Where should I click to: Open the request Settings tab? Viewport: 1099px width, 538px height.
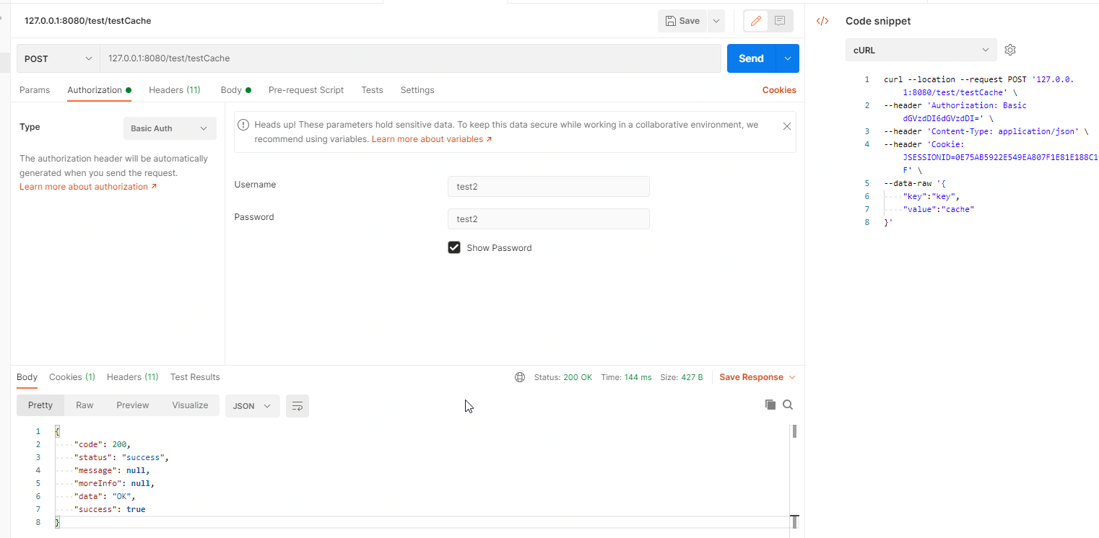[417, 90]
